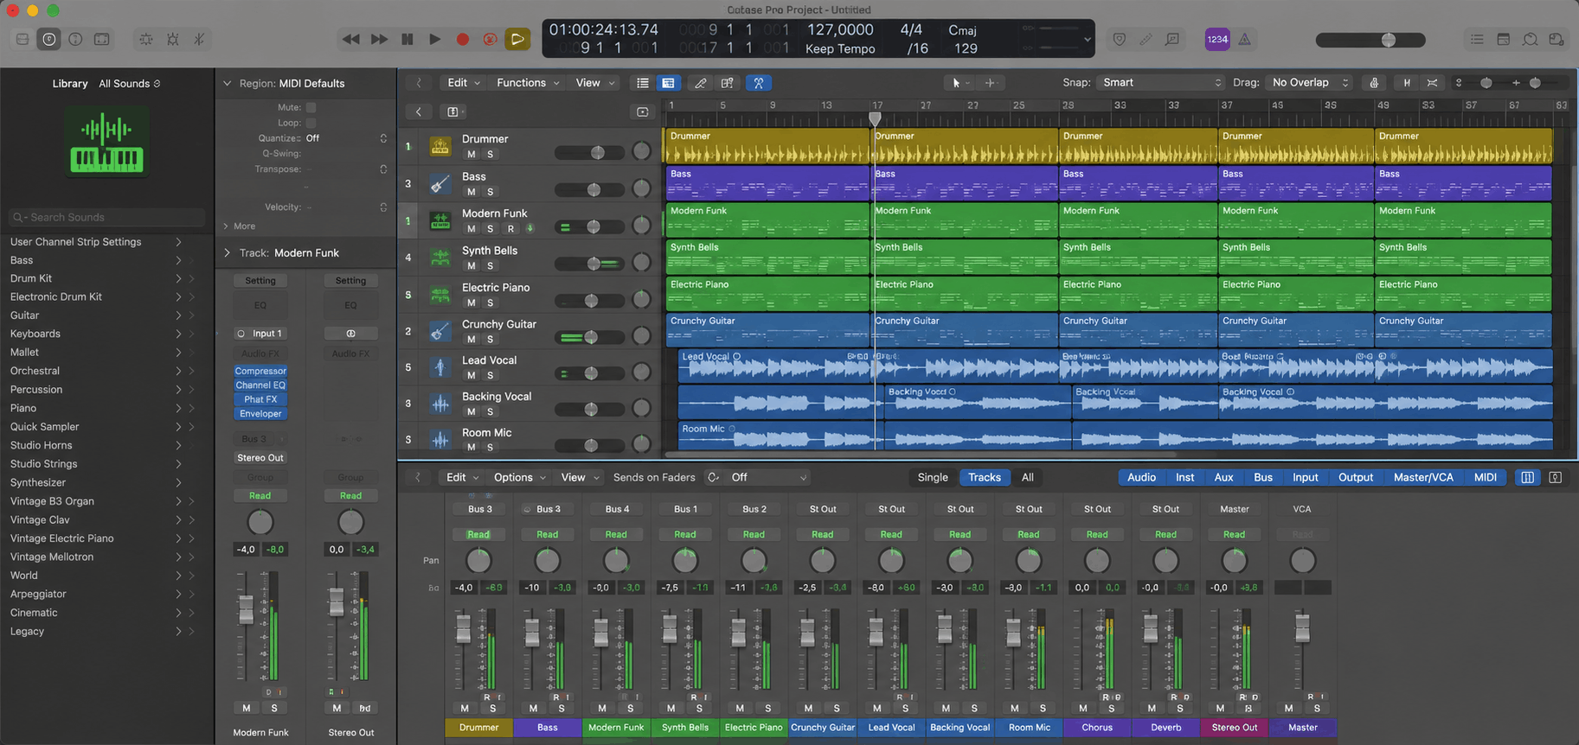Image resolution: width=1579 pixels, height=745 pixels.
Task: Open the Quick Sampler category in the Library
Action: [104, 427]
